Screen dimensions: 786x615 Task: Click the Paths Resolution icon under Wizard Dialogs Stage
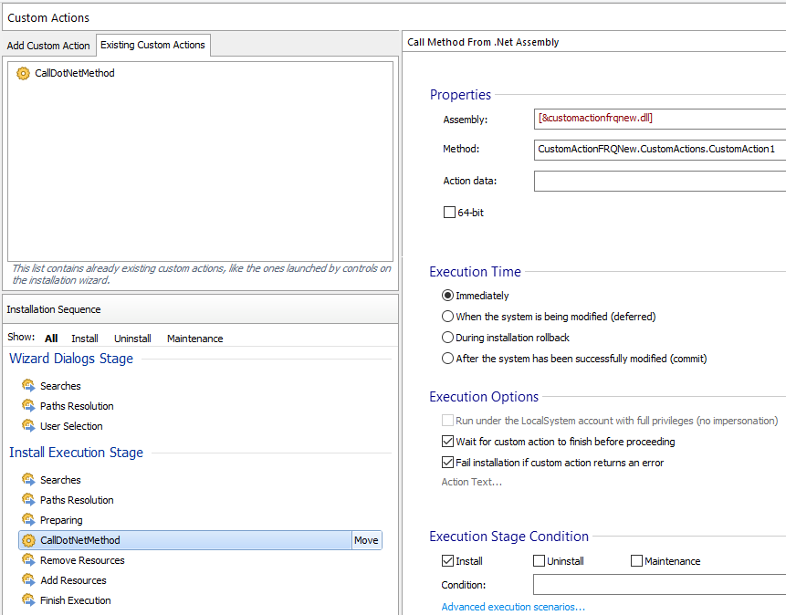(x=28, y=406)
